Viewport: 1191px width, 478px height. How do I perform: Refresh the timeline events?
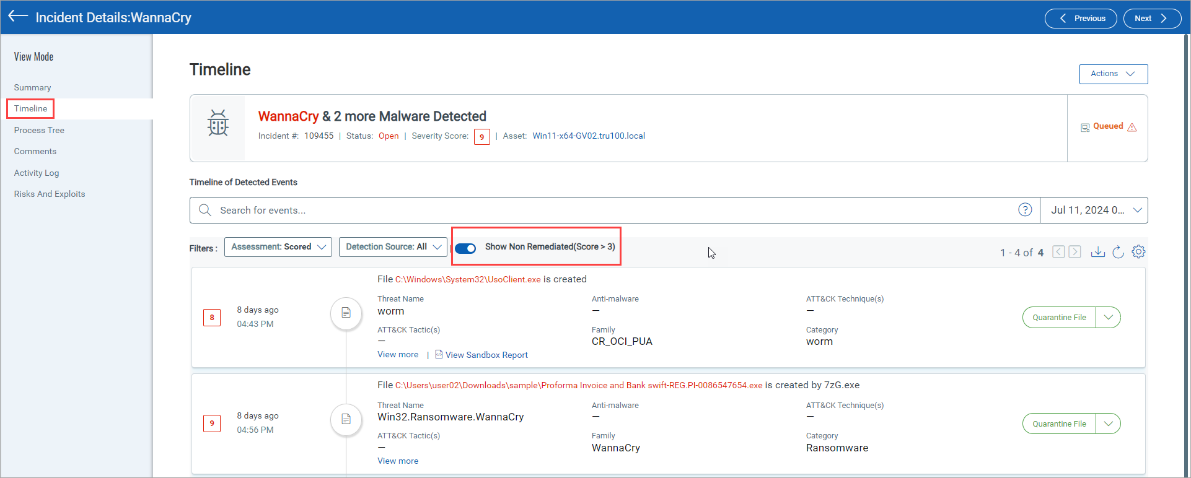coord(1118,251)
